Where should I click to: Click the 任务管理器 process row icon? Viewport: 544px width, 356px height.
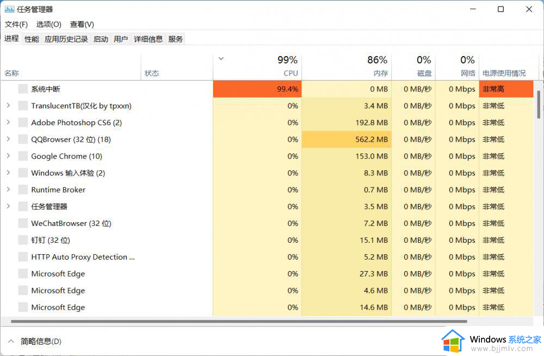(23, 206)
